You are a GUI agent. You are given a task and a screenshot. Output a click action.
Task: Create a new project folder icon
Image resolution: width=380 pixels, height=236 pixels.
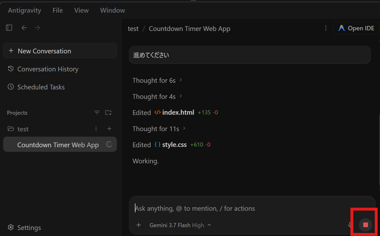pyautogui.click(x=108, y=112)
